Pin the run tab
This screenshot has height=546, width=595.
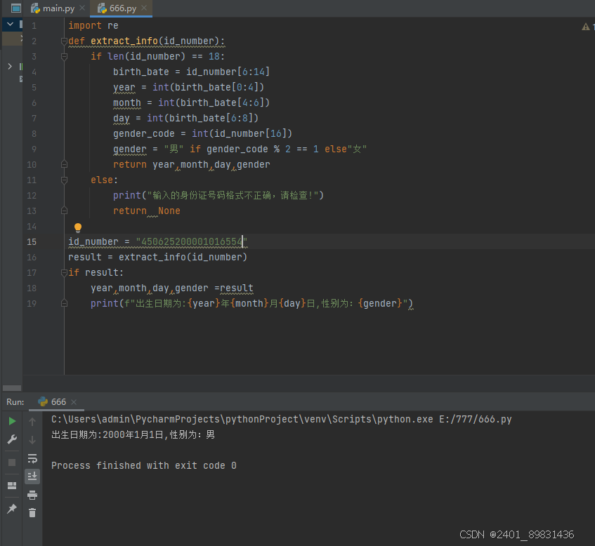click(12, 509)
